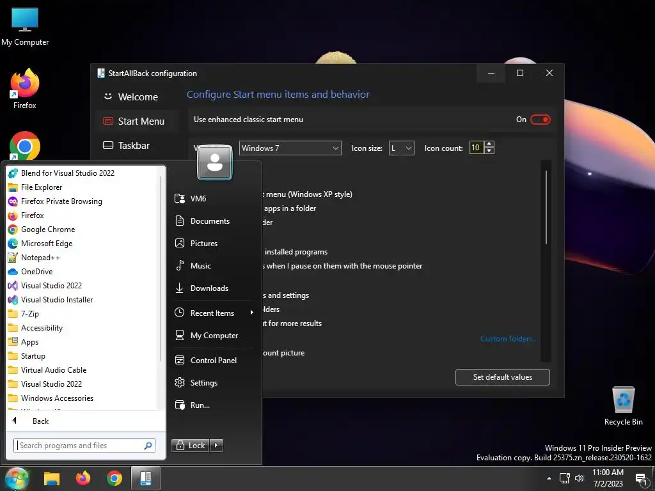Select the My Computer desktop icon
This screenshot has height=491, width=655.
point(25,26)
